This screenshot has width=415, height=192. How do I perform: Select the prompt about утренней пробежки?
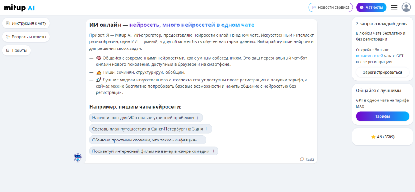pyautogui.click(x=143, y=118)
